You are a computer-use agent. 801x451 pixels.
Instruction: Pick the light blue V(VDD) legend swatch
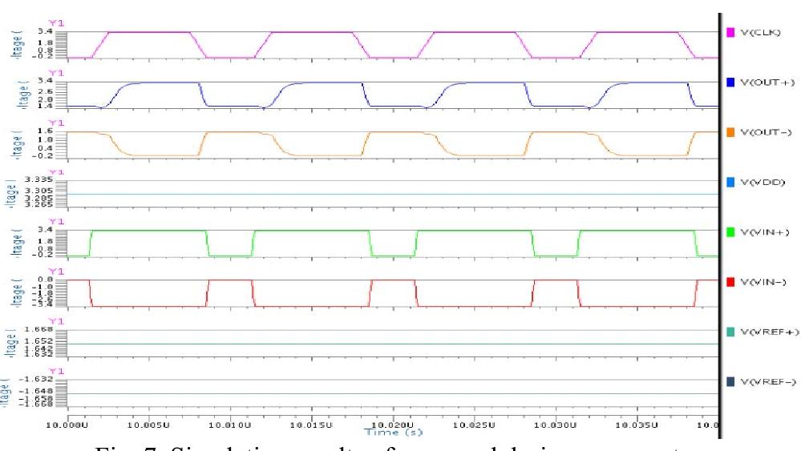pos(730,182)
